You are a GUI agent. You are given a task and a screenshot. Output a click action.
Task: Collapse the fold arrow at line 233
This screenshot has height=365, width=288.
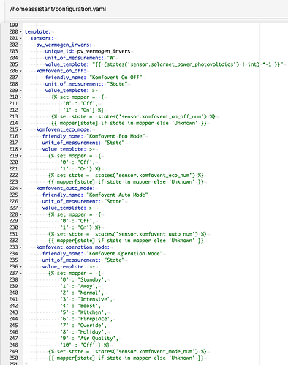point(20,247)
